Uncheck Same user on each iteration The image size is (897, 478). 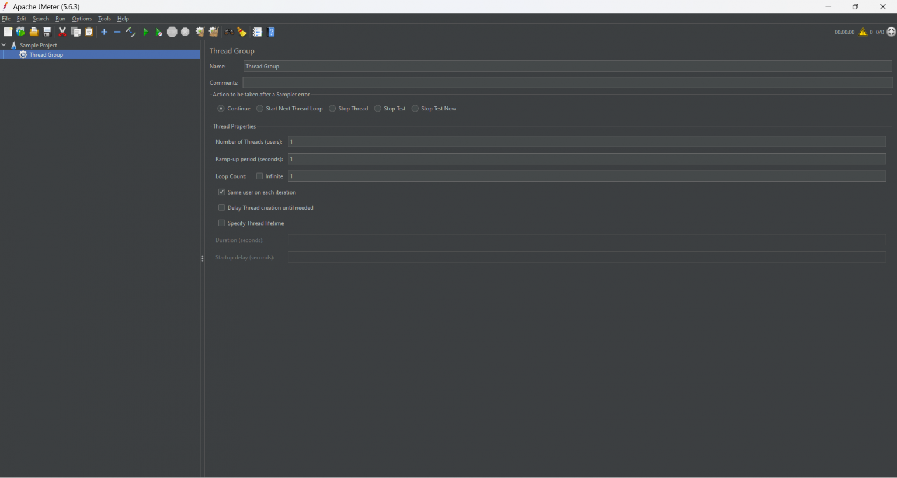(221, 192)
